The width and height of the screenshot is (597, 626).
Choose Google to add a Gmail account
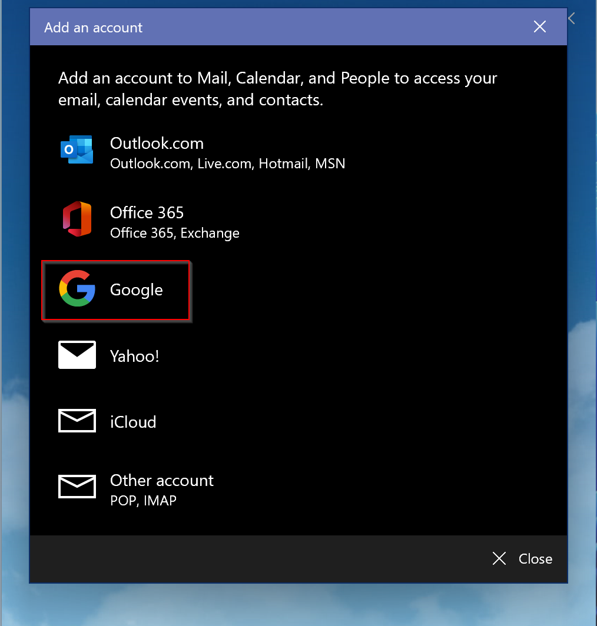pos(136,289)
